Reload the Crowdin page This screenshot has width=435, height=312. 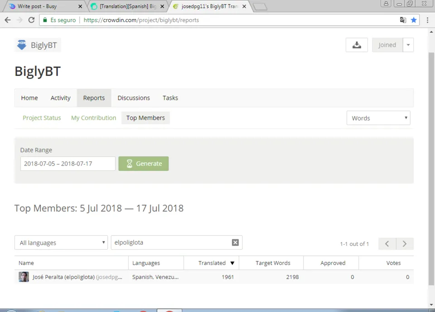click(31, 20)
